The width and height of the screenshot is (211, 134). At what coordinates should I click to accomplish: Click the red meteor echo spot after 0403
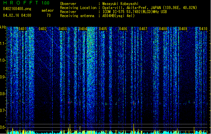69,103
